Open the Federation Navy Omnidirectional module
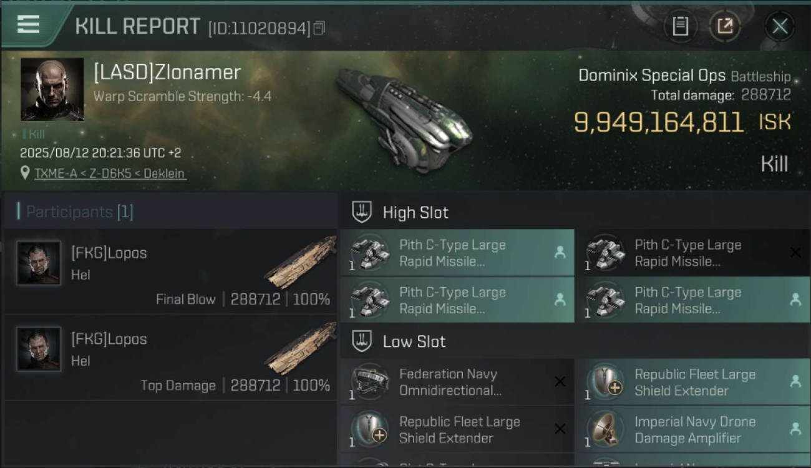 point(457,382)
